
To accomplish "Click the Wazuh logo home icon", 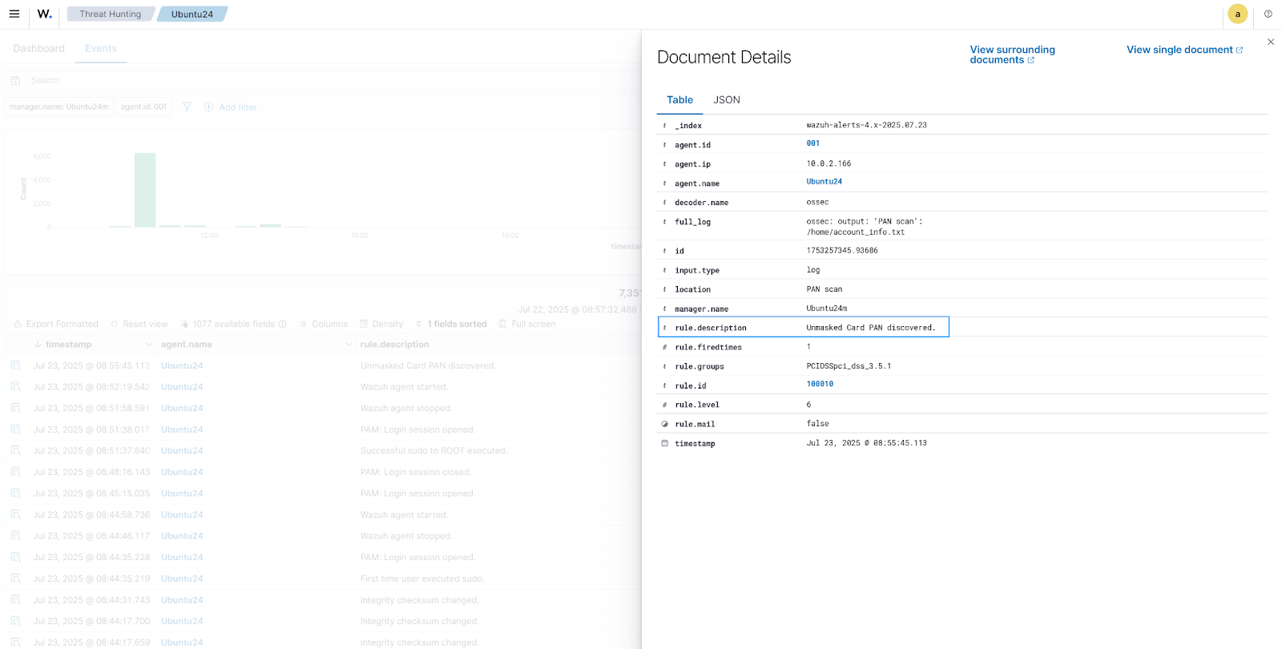I will [x=45, y=14].
